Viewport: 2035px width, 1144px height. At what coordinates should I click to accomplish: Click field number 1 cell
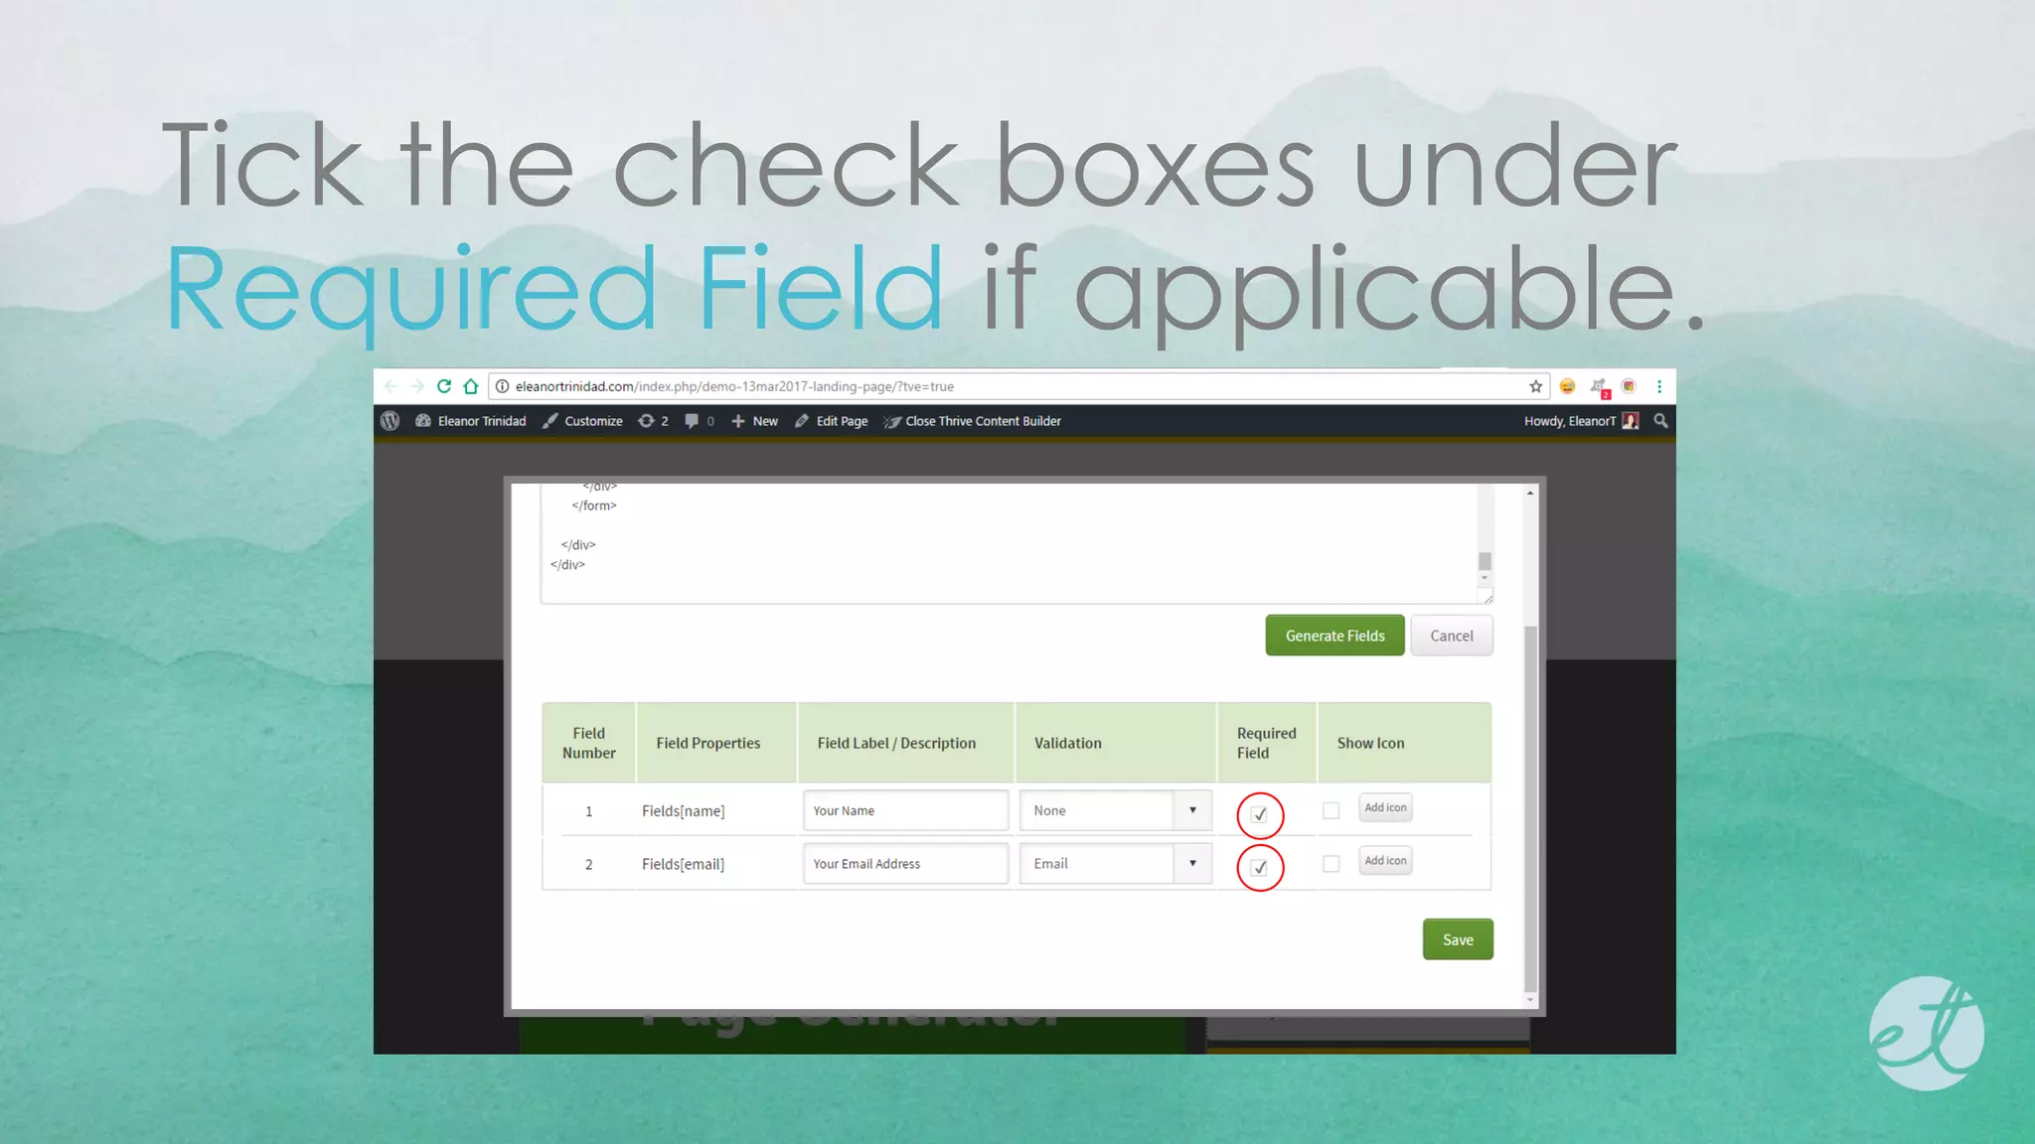coord(588,811)
